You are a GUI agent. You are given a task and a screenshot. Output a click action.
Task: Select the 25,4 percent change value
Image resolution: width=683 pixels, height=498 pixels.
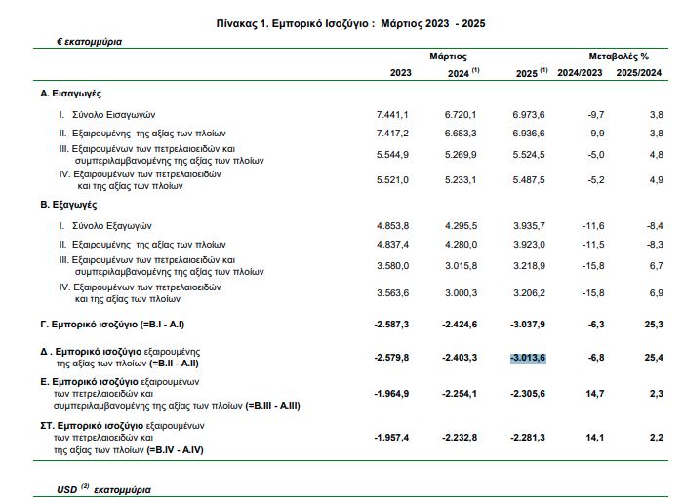[653, 358]
